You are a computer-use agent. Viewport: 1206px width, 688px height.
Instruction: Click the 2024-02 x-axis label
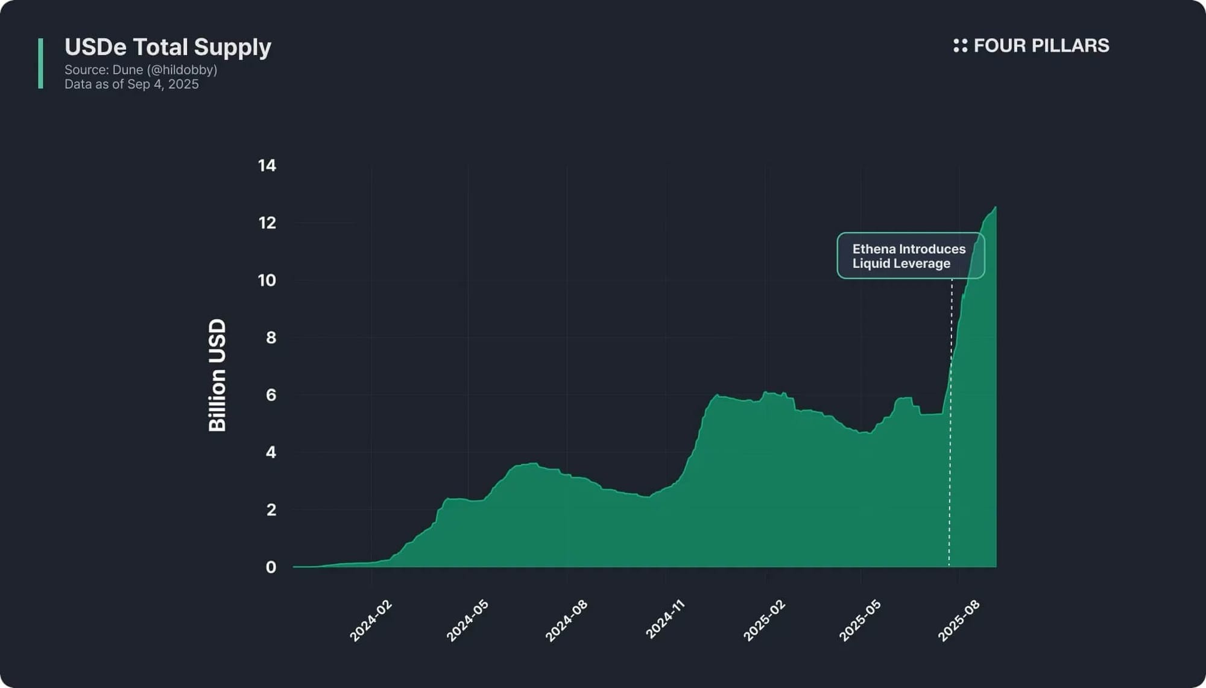(x=370, y=620)
